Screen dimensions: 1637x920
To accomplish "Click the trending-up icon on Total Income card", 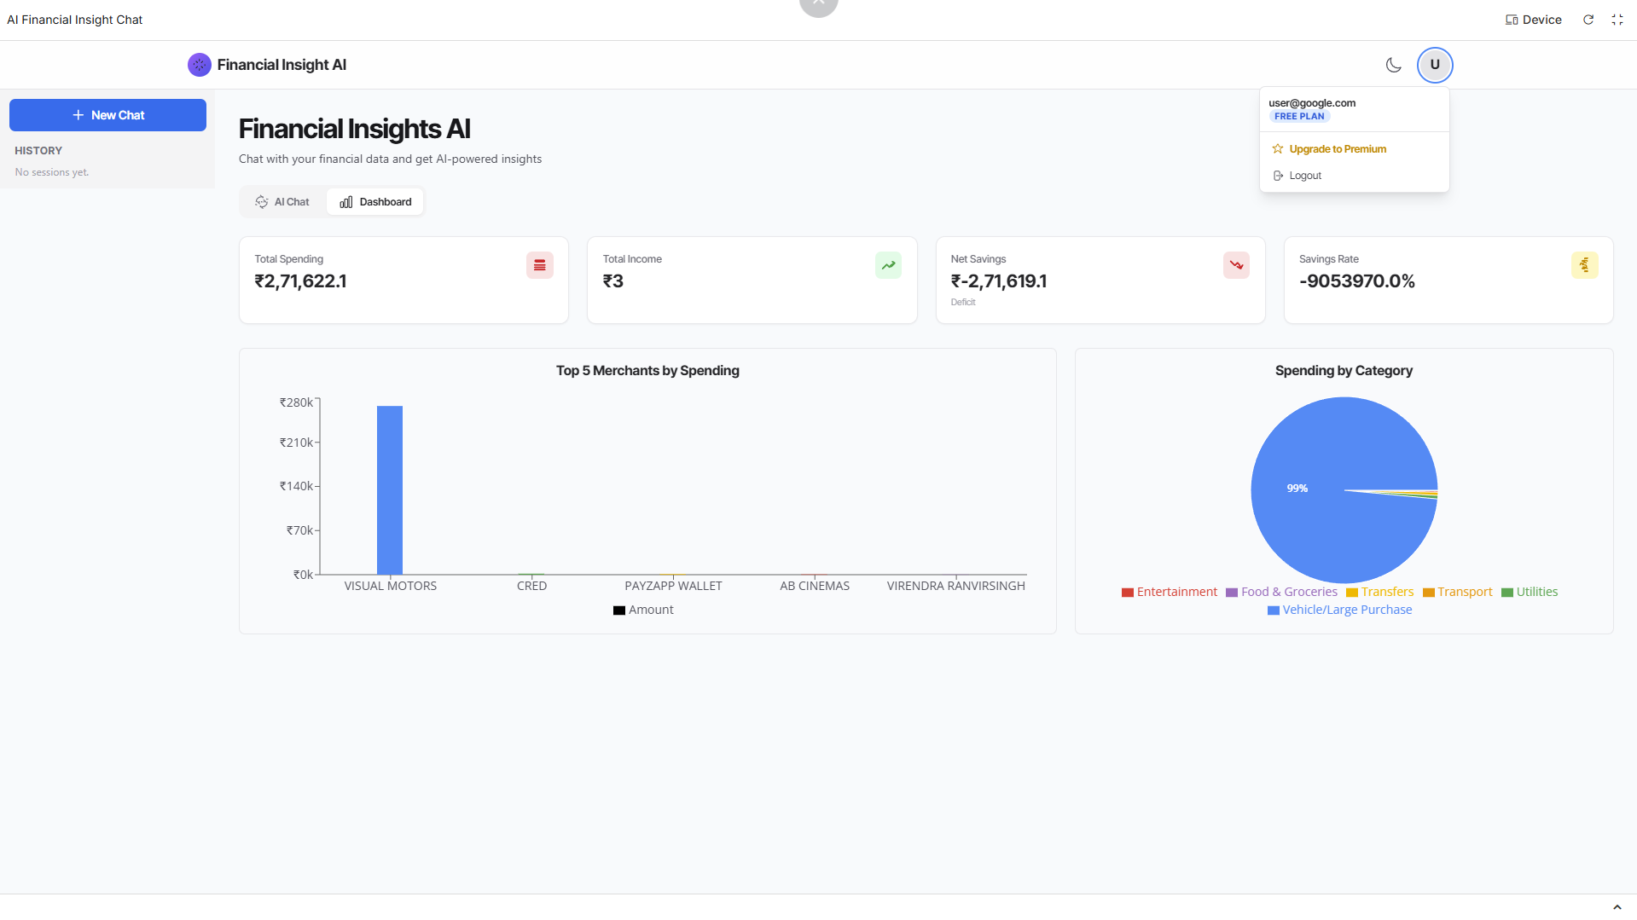I will click(887, 264).
